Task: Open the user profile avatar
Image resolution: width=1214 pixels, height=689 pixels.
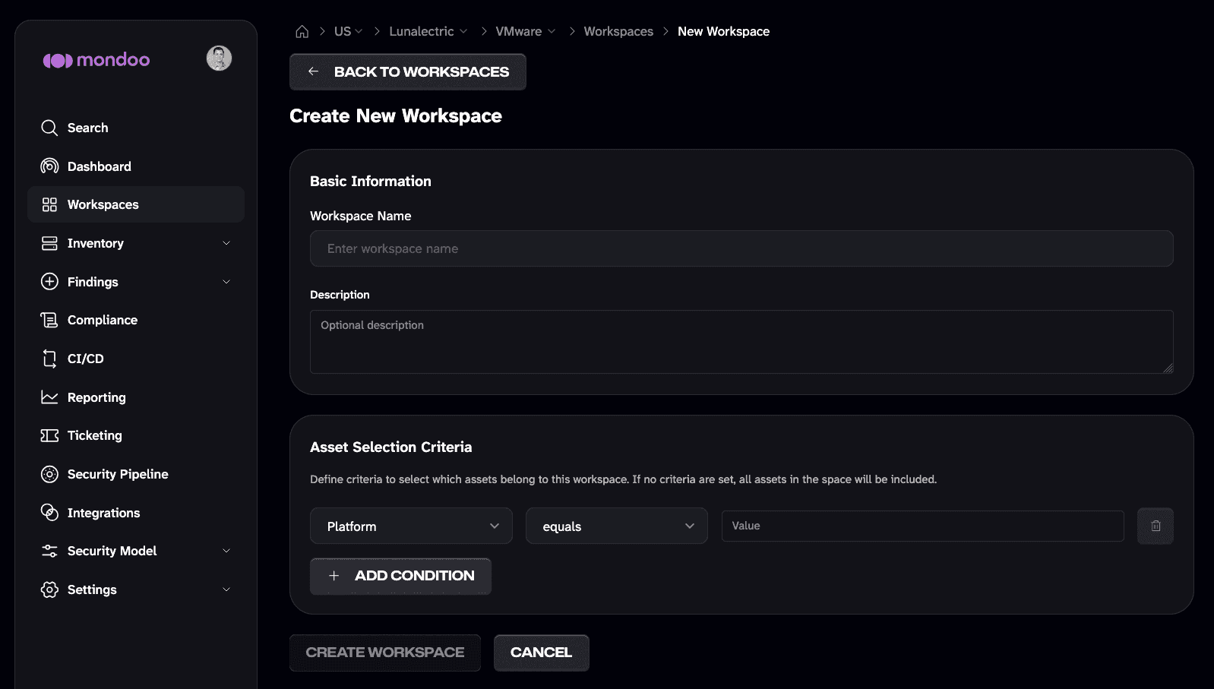Action: 219,58
